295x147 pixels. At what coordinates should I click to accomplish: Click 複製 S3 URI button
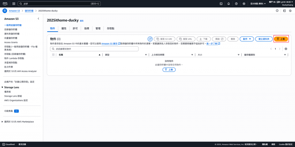164,39
